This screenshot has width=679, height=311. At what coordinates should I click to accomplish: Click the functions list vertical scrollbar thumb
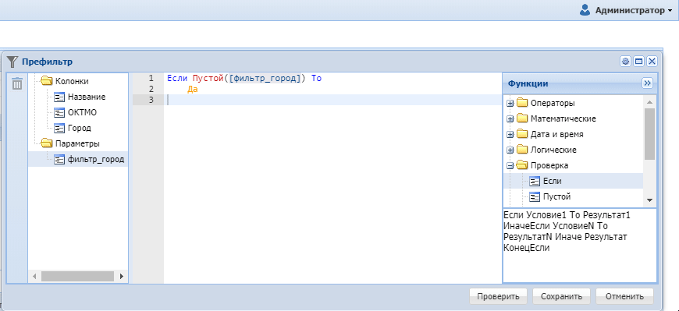[x=649, y=134]
